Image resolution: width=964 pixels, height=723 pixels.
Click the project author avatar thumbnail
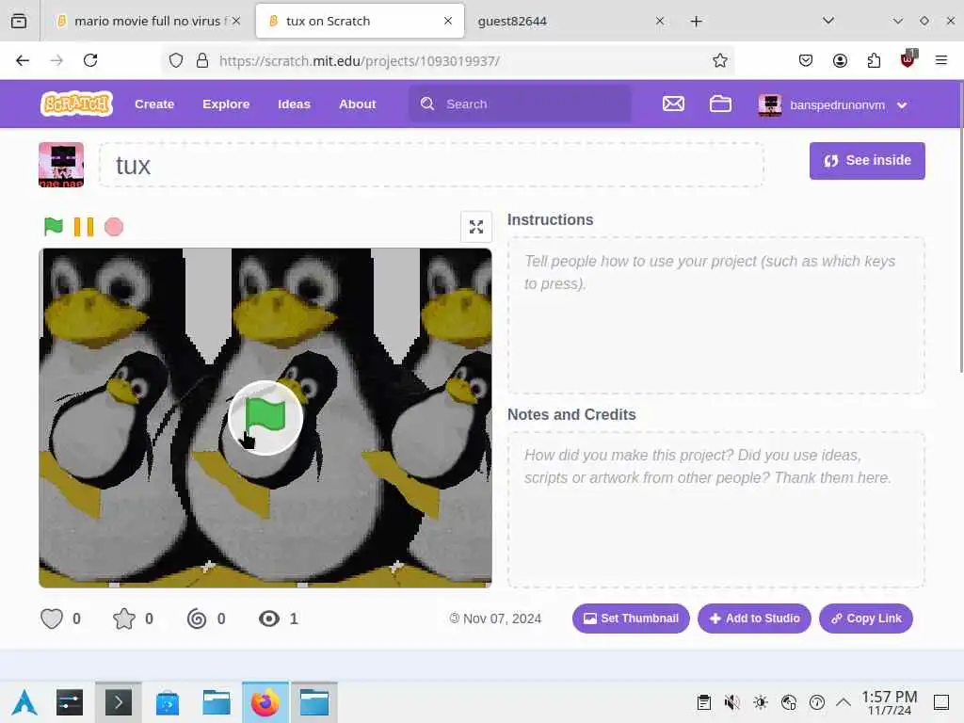61,165
